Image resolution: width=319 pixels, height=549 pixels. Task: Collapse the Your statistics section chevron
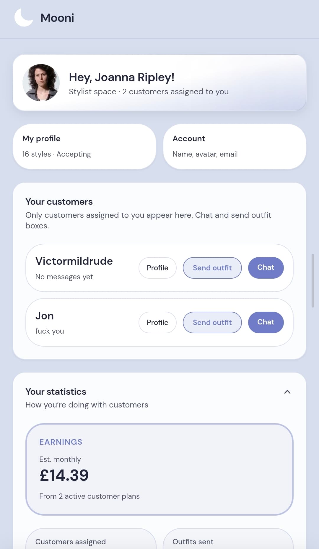[x=287, y=392]
